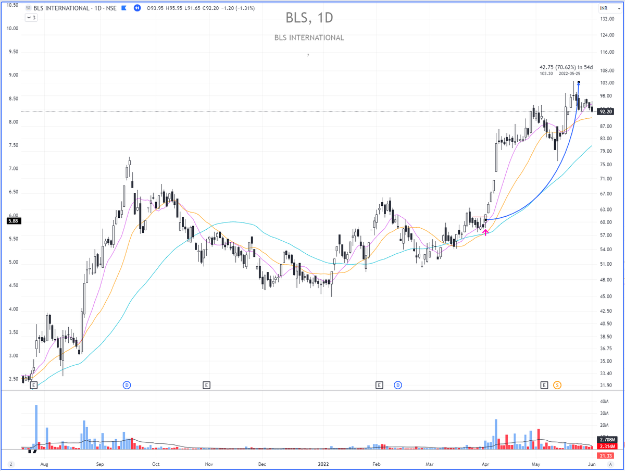Viewport: 625px width, 471px height.
Task: Click the Apr label on time axis
Action: point(485,463)
